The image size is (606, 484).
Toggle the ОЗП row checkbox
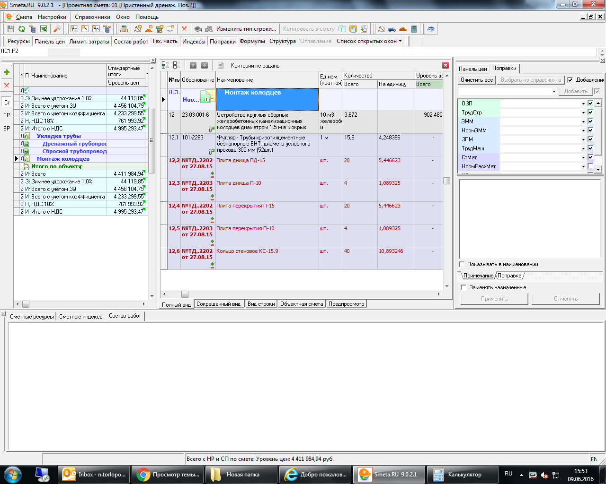click(590, 103)
